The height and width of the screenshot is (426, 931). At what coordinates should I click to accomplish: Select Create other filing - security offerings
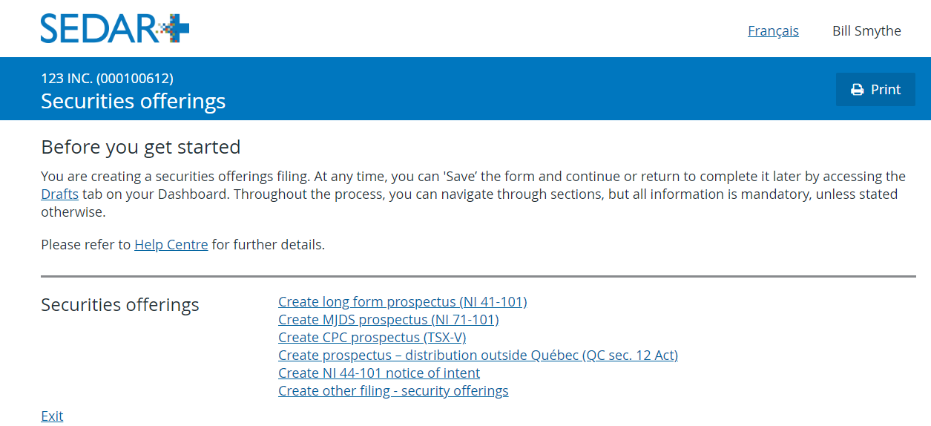[393, 391]
